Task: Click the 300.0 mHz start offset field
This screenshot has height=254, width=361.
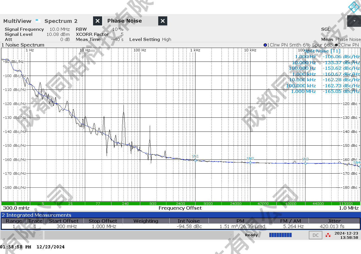Action: tap(16, 208)
